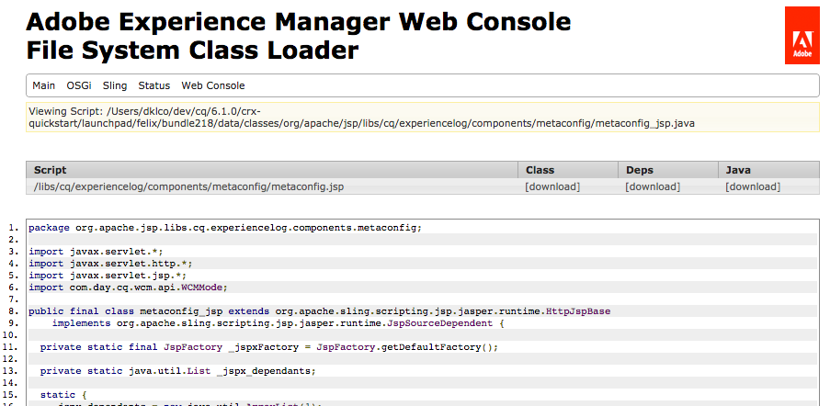Click the Script column header
This screenshot has width=830, height=406.
point(271,170)
